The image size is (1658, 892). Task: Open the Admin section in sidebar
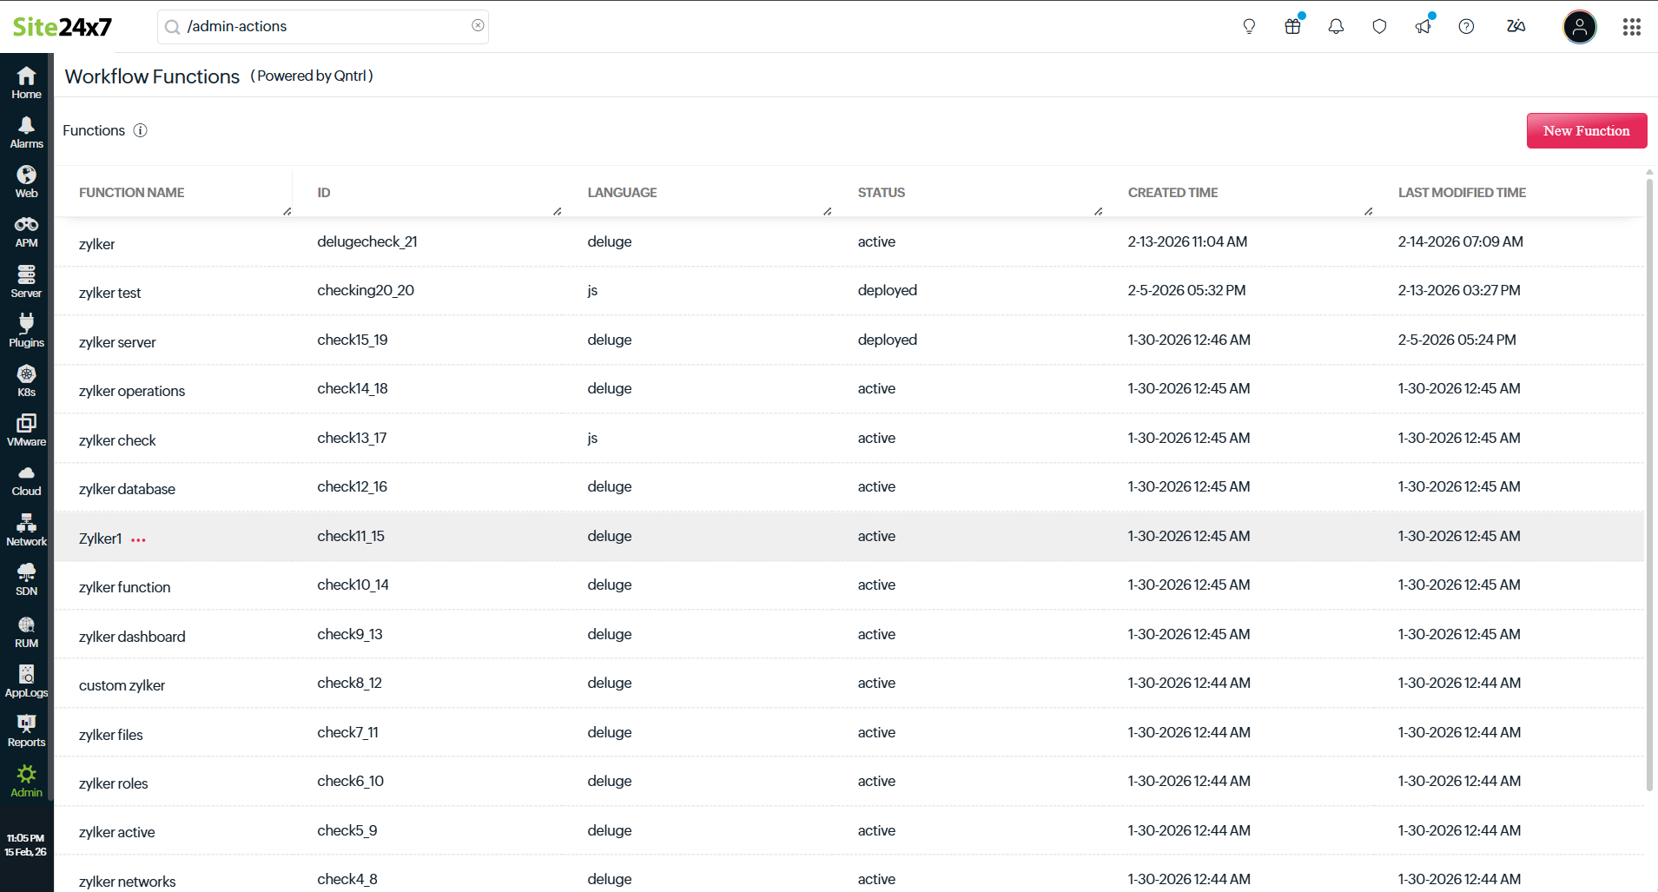point(26,781)
